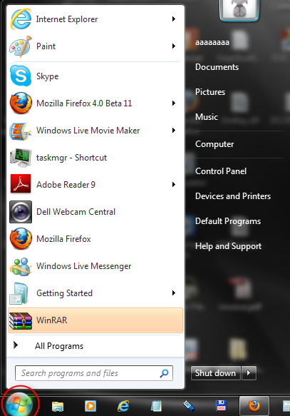
Task: Click the user account picture at top
Action: pos(239,9)
